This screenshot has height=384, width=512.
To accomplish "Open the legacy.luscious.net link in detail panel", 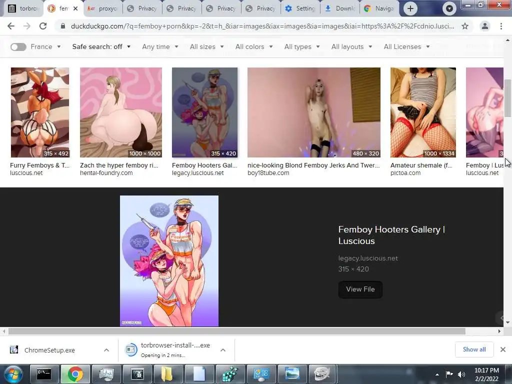I will [368, 258].
